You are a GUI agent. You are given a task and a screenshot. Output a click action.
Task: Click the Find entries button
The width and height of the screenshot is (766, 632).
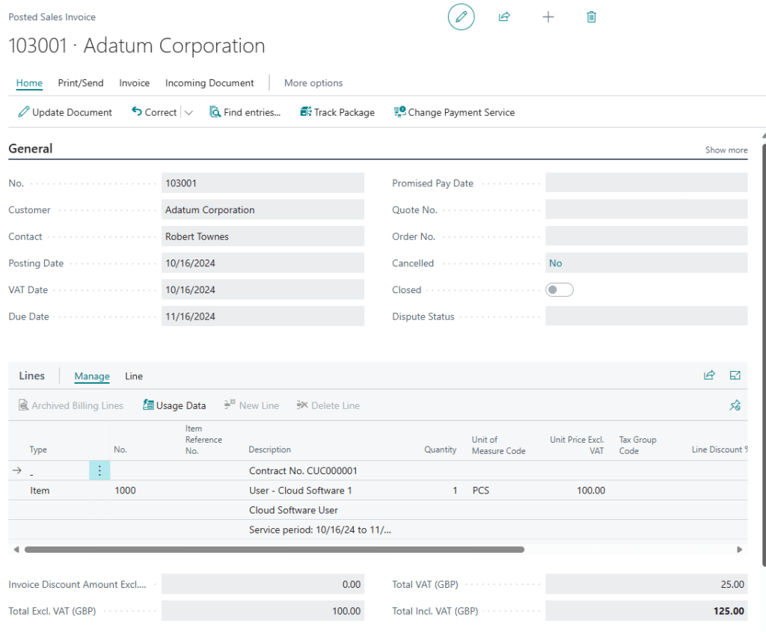click(245, 112)
